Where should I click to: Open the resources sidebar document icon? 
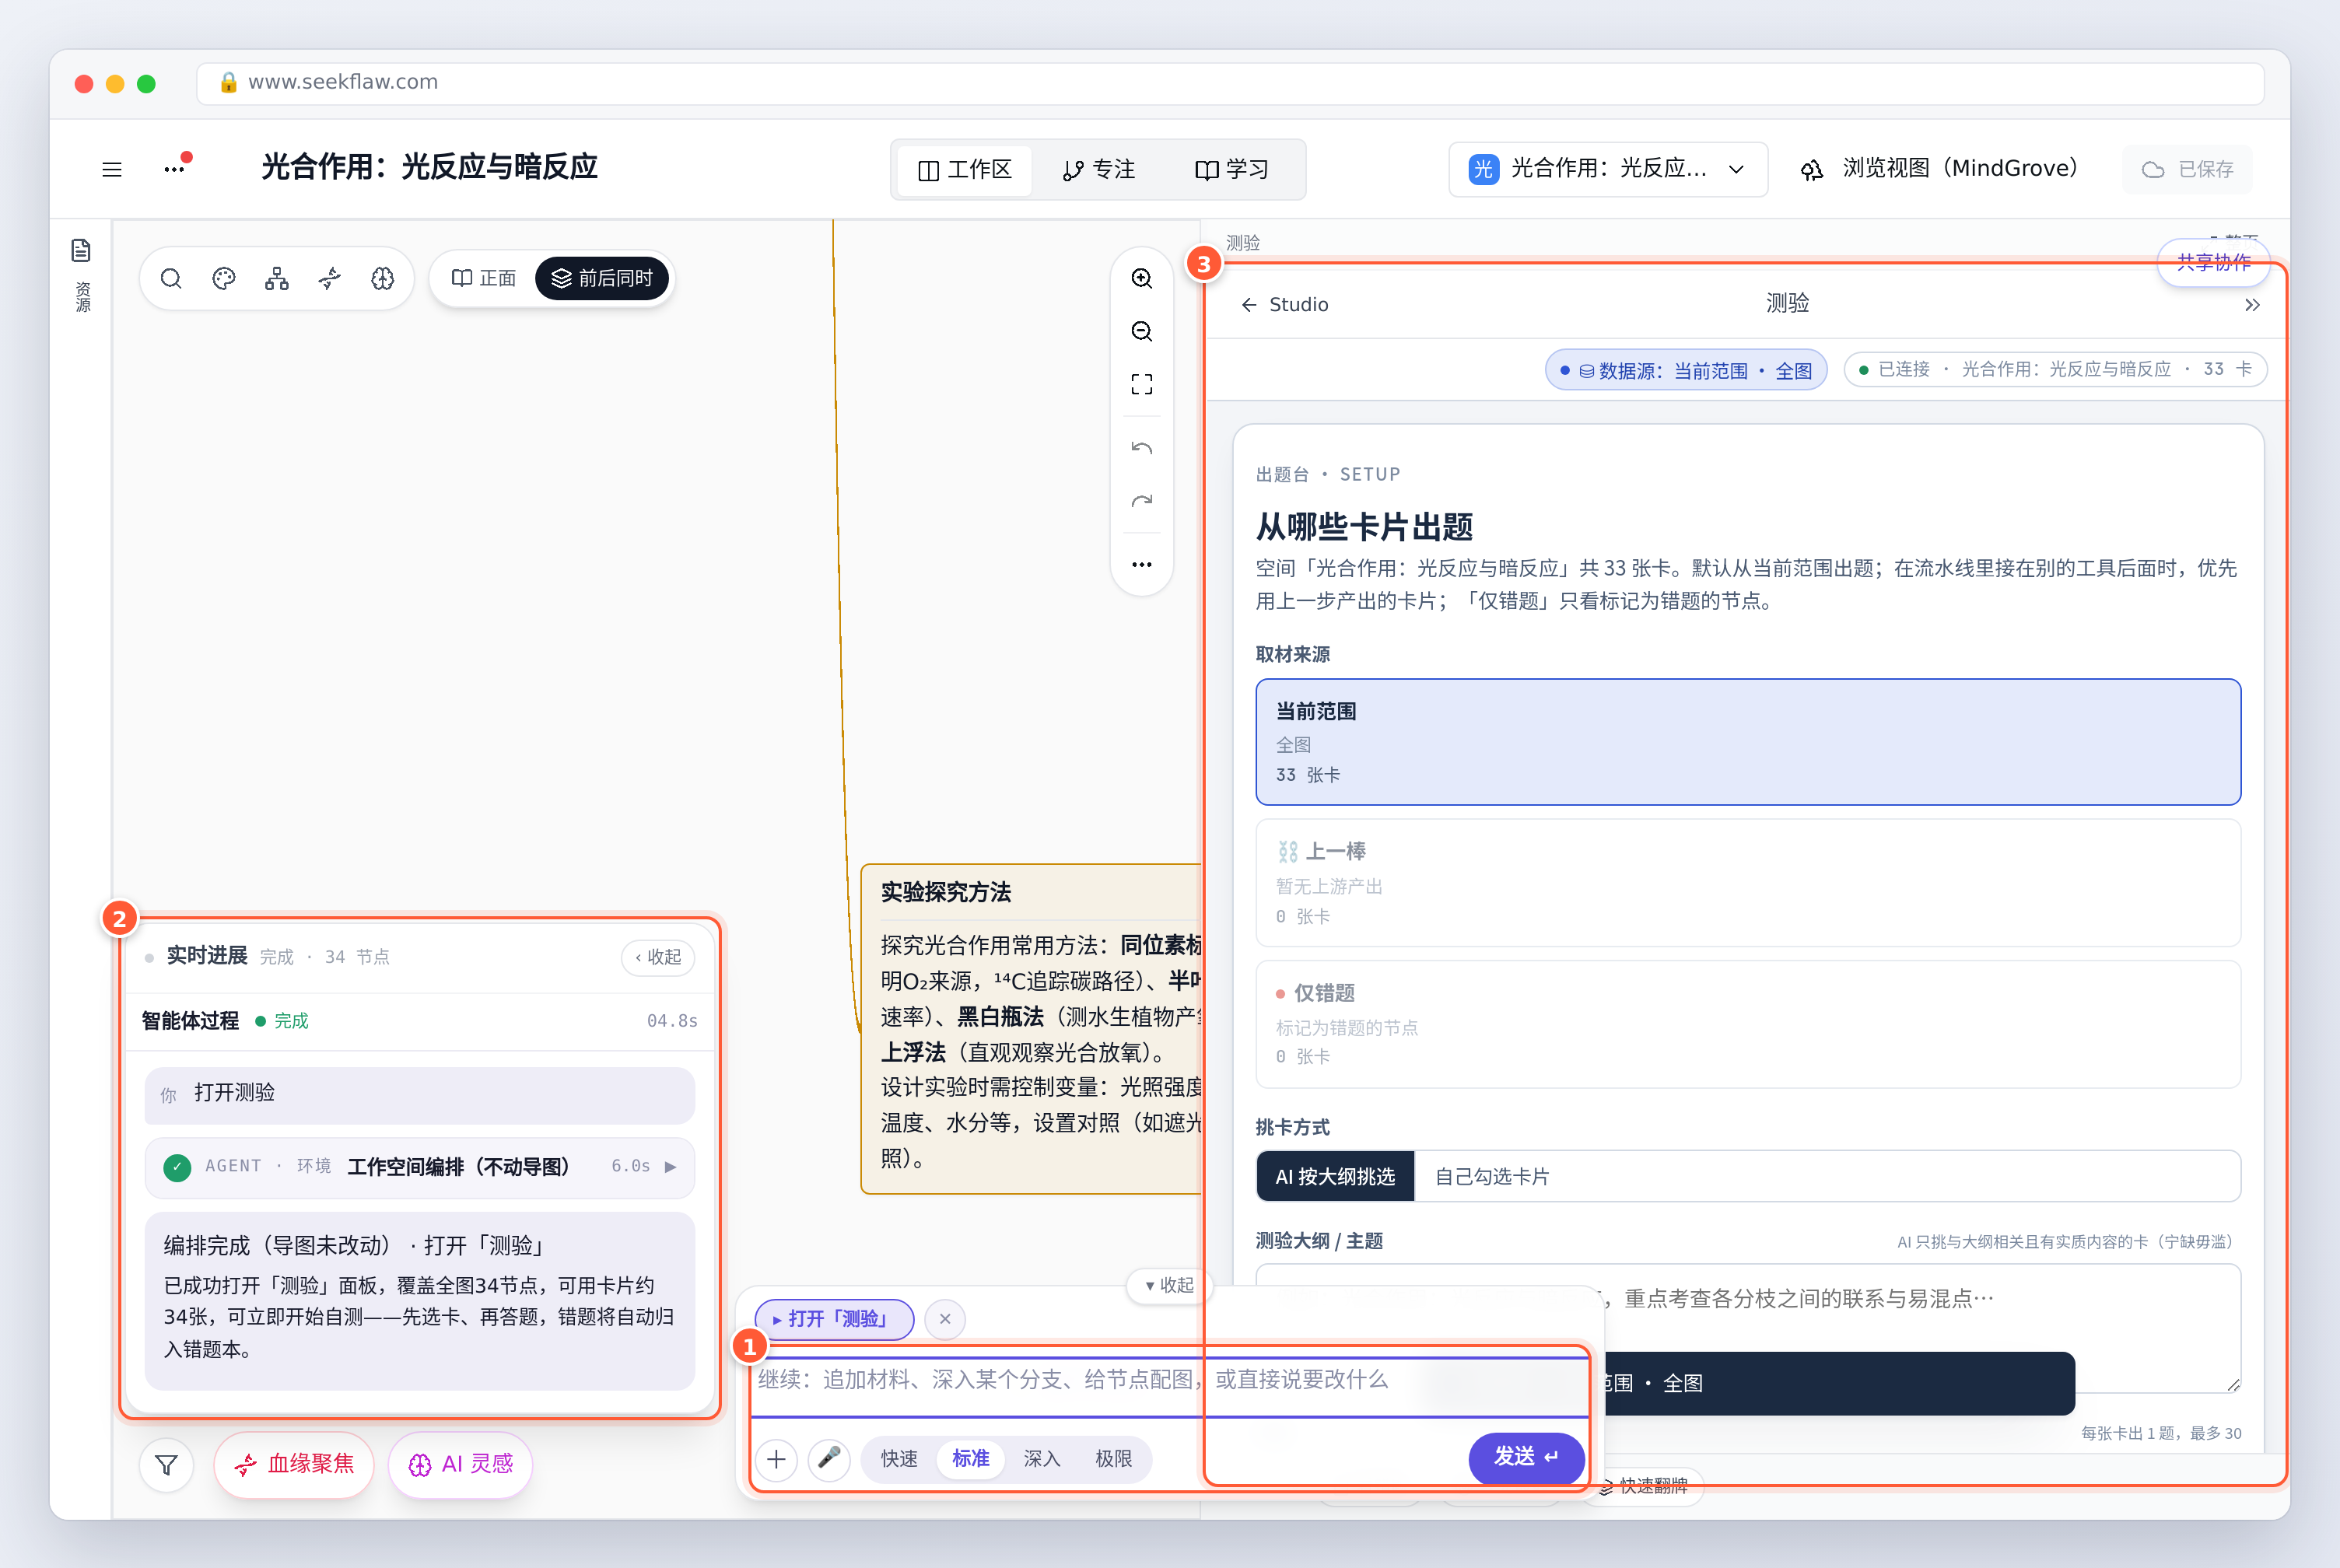point(82,251)
